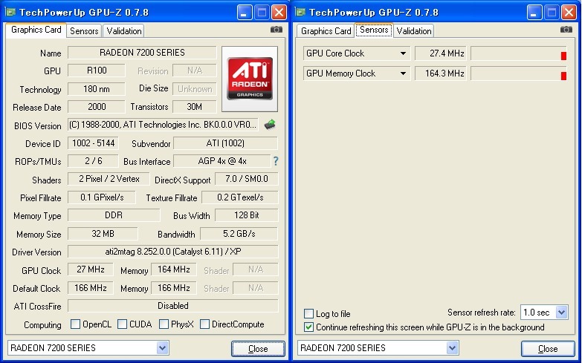Image resolution: width=582 pixels, height=363 pixels.
Task: Click the camera screenshot icon in Sensors window
Action: tap(566, 29)
